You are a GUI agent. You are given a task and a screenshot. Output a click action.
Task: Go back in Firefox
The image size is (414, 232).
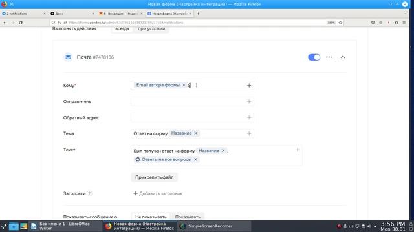pos(5,23)
